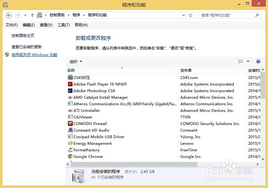Click publisher TTKN cell
The width and height of the screenshot is (268, 188).
pos(185,117)
